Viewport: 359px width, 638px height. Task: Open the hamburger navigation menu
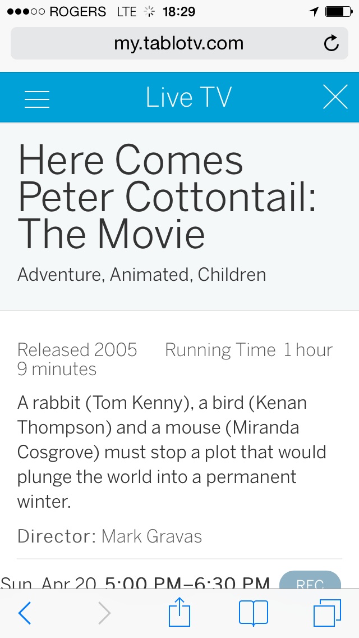point(38,98)
